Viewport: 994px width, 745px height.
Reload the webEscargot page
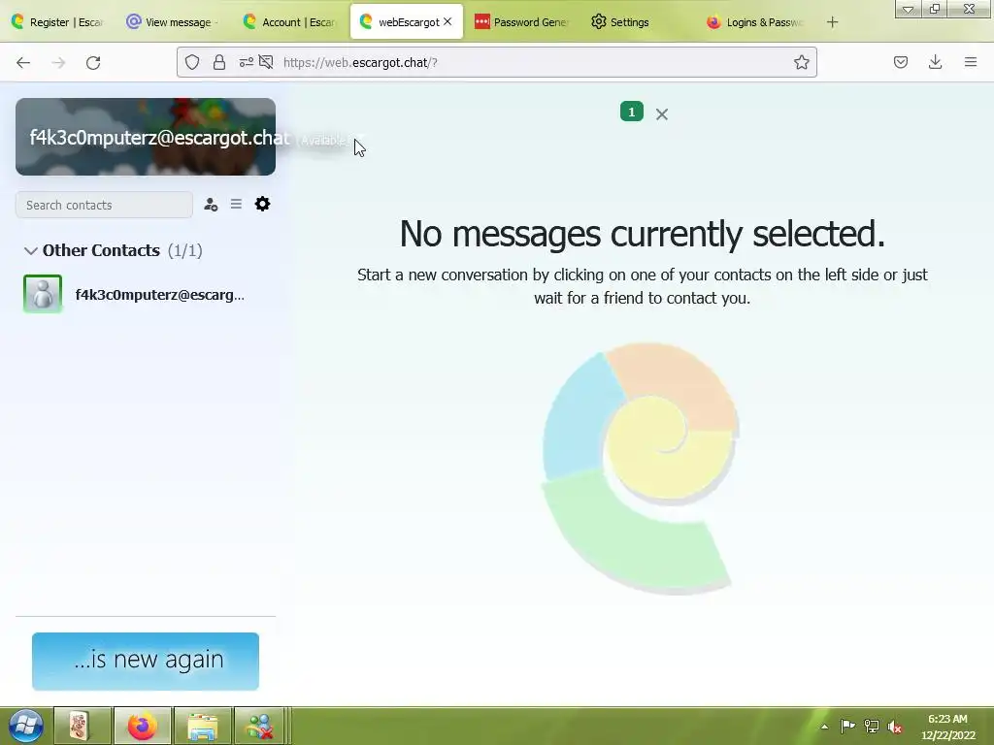tap(93, 62)
